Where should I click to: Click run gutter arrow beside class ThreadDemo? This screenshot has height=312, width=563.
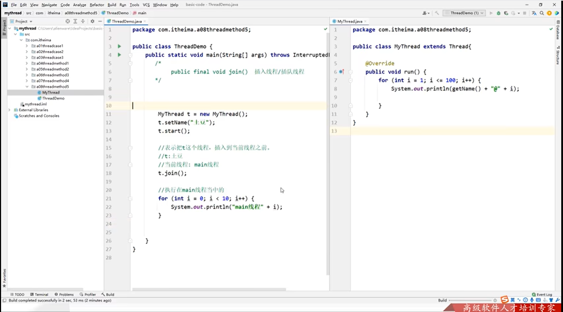pos(119,46)
